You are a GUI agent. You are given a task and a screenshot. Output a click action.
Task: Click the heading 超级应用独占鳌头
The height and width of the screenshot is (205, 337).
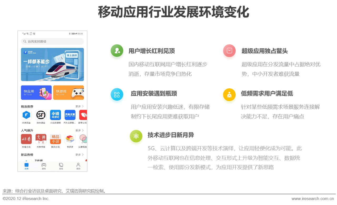[265, 51]
